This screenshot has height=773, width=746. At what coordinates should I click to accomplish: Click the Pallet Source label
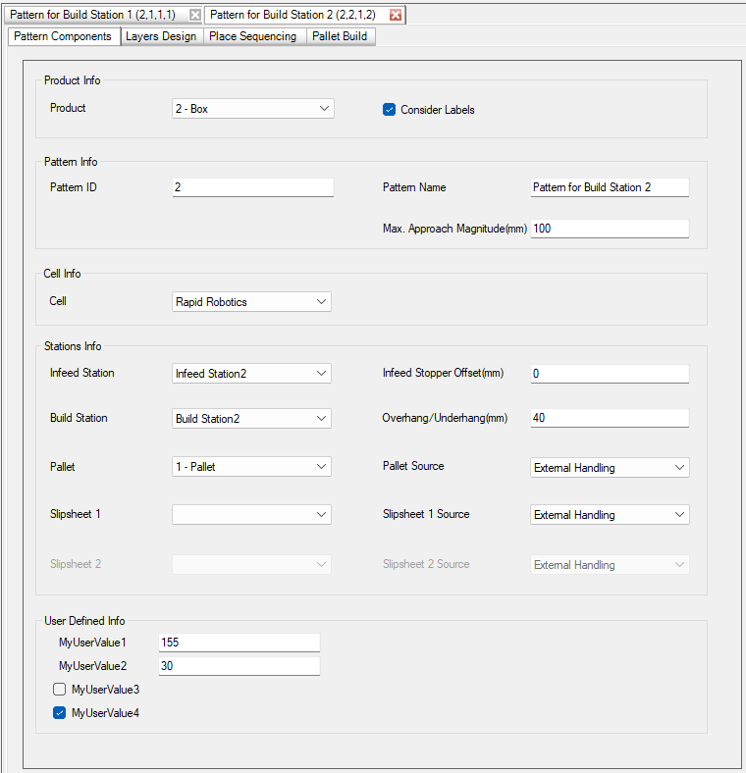click(413, 466)
